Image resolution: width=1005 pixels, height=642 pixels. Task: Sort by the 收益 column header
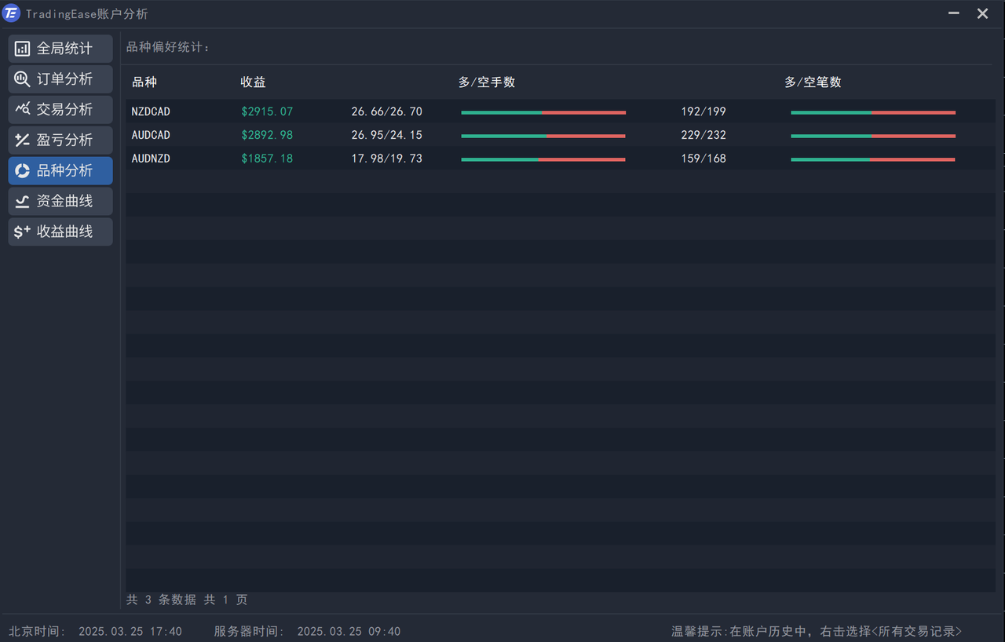253,82
